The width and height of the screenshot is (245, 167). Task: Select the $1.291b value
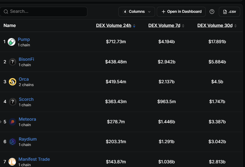tap(167, 142)
